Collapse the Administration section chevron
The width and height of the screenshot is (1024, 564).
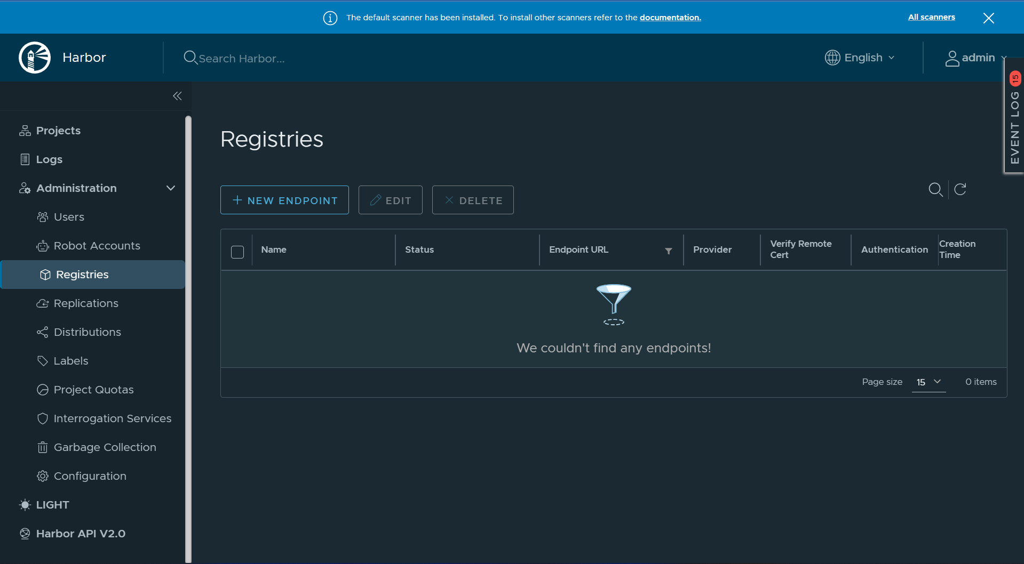(171, 188)
